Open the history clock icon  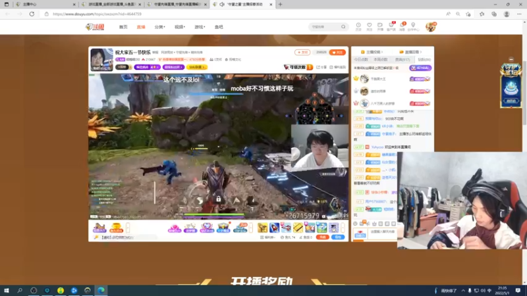(x=358, y=27)
